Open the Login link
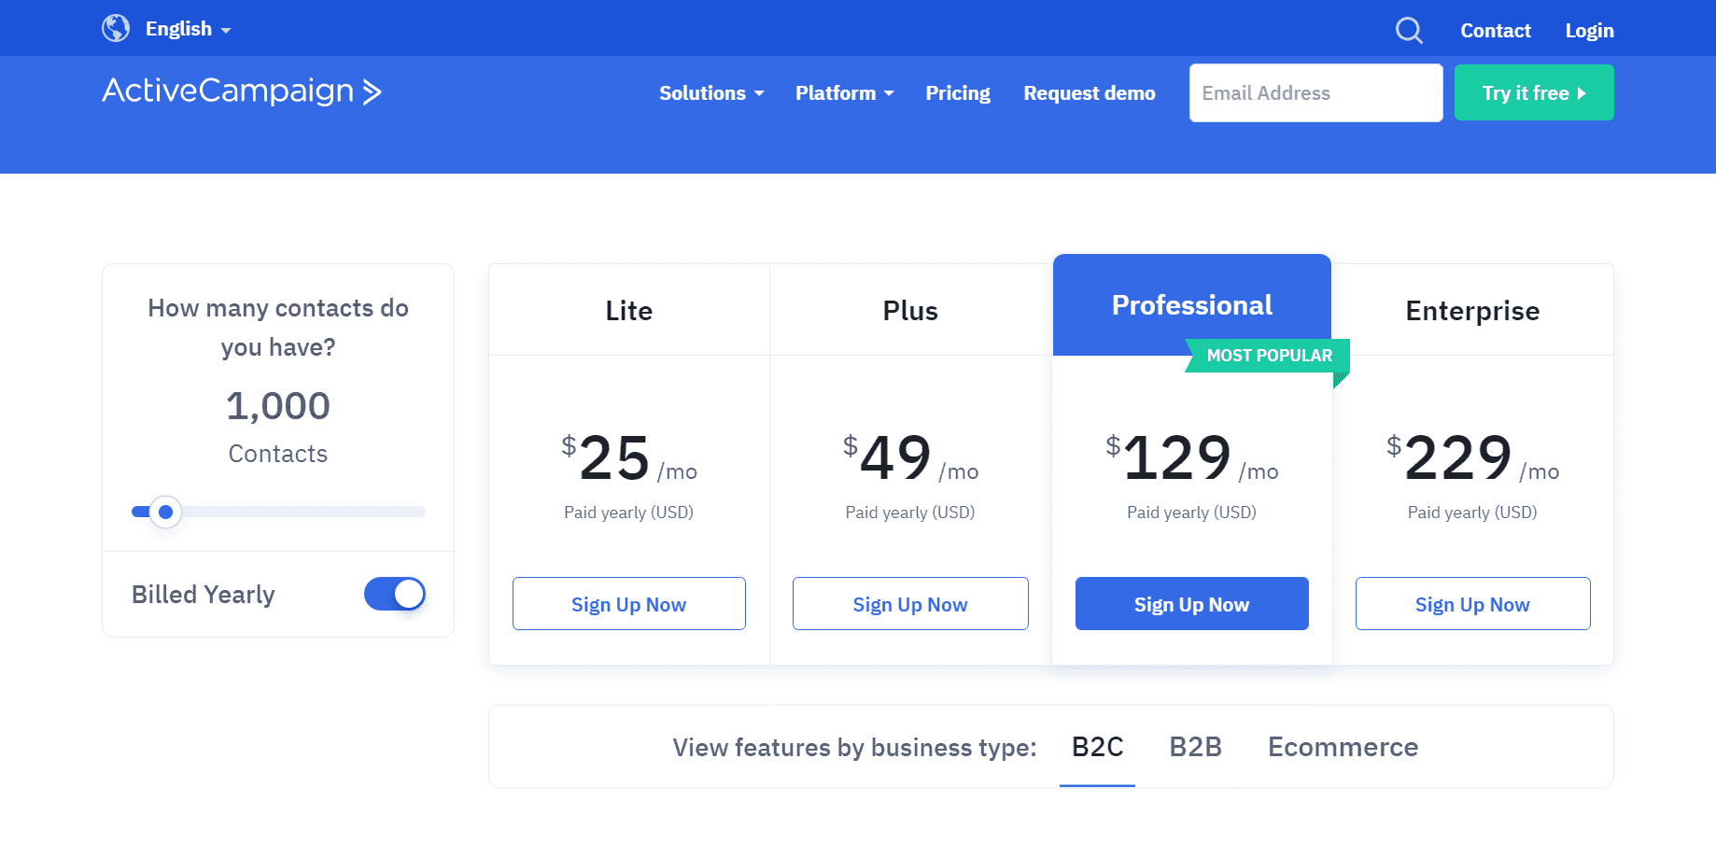The height and width of the screenshot is (843, 1716). coord(1589,31)
